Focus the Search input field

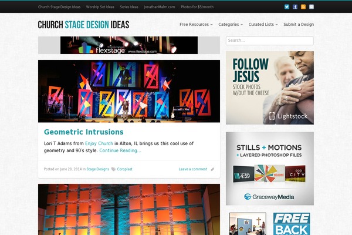270,41
